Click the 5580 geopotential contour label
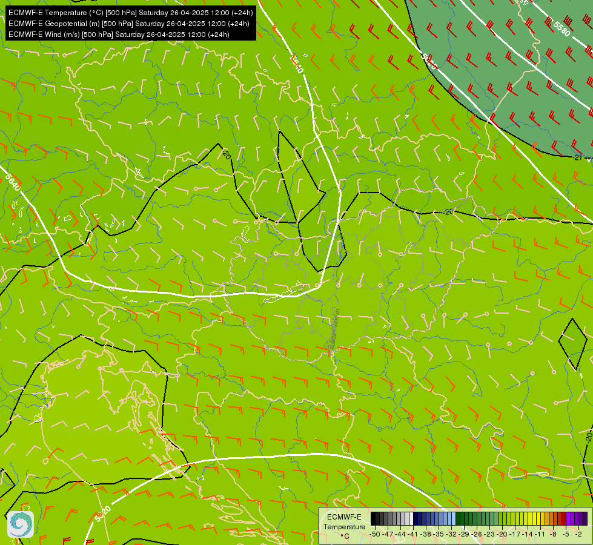The image size is (593, 545). coord(562,28)
